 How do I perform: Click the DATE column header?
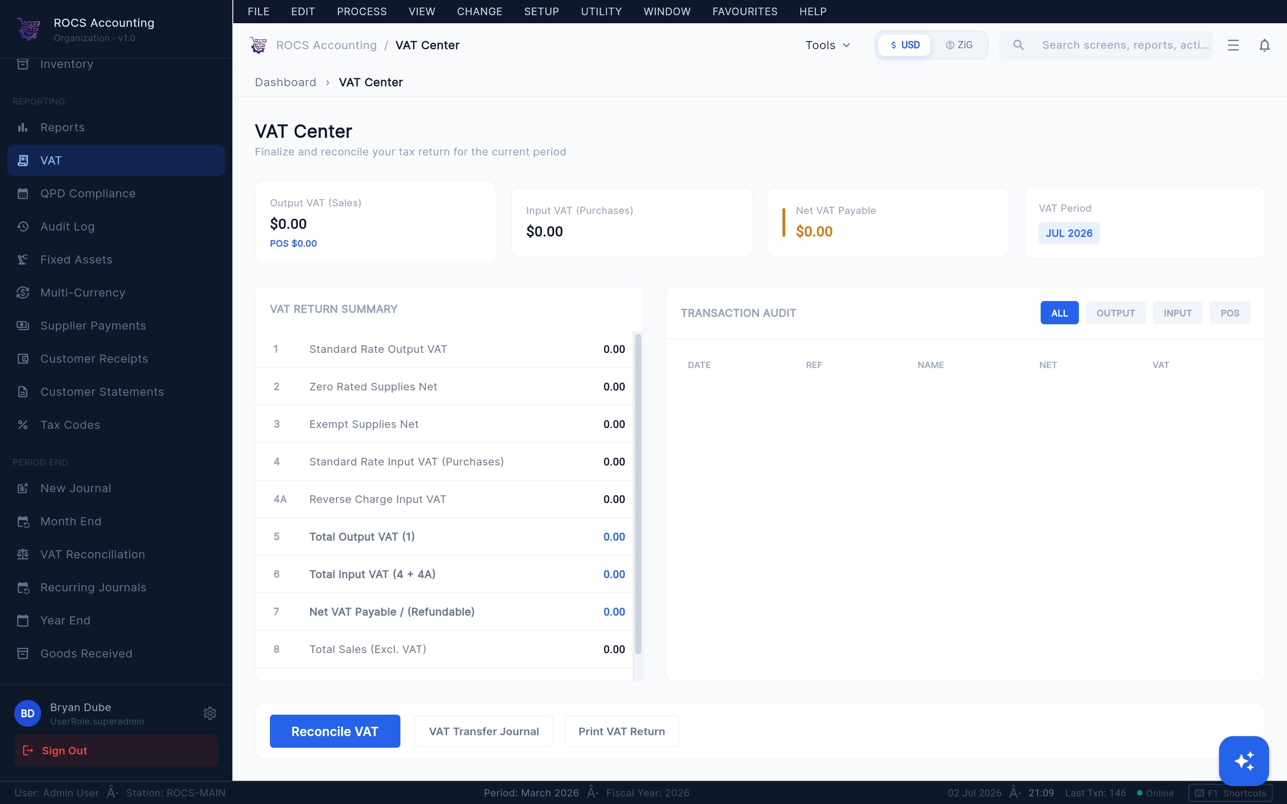point(699,365)
